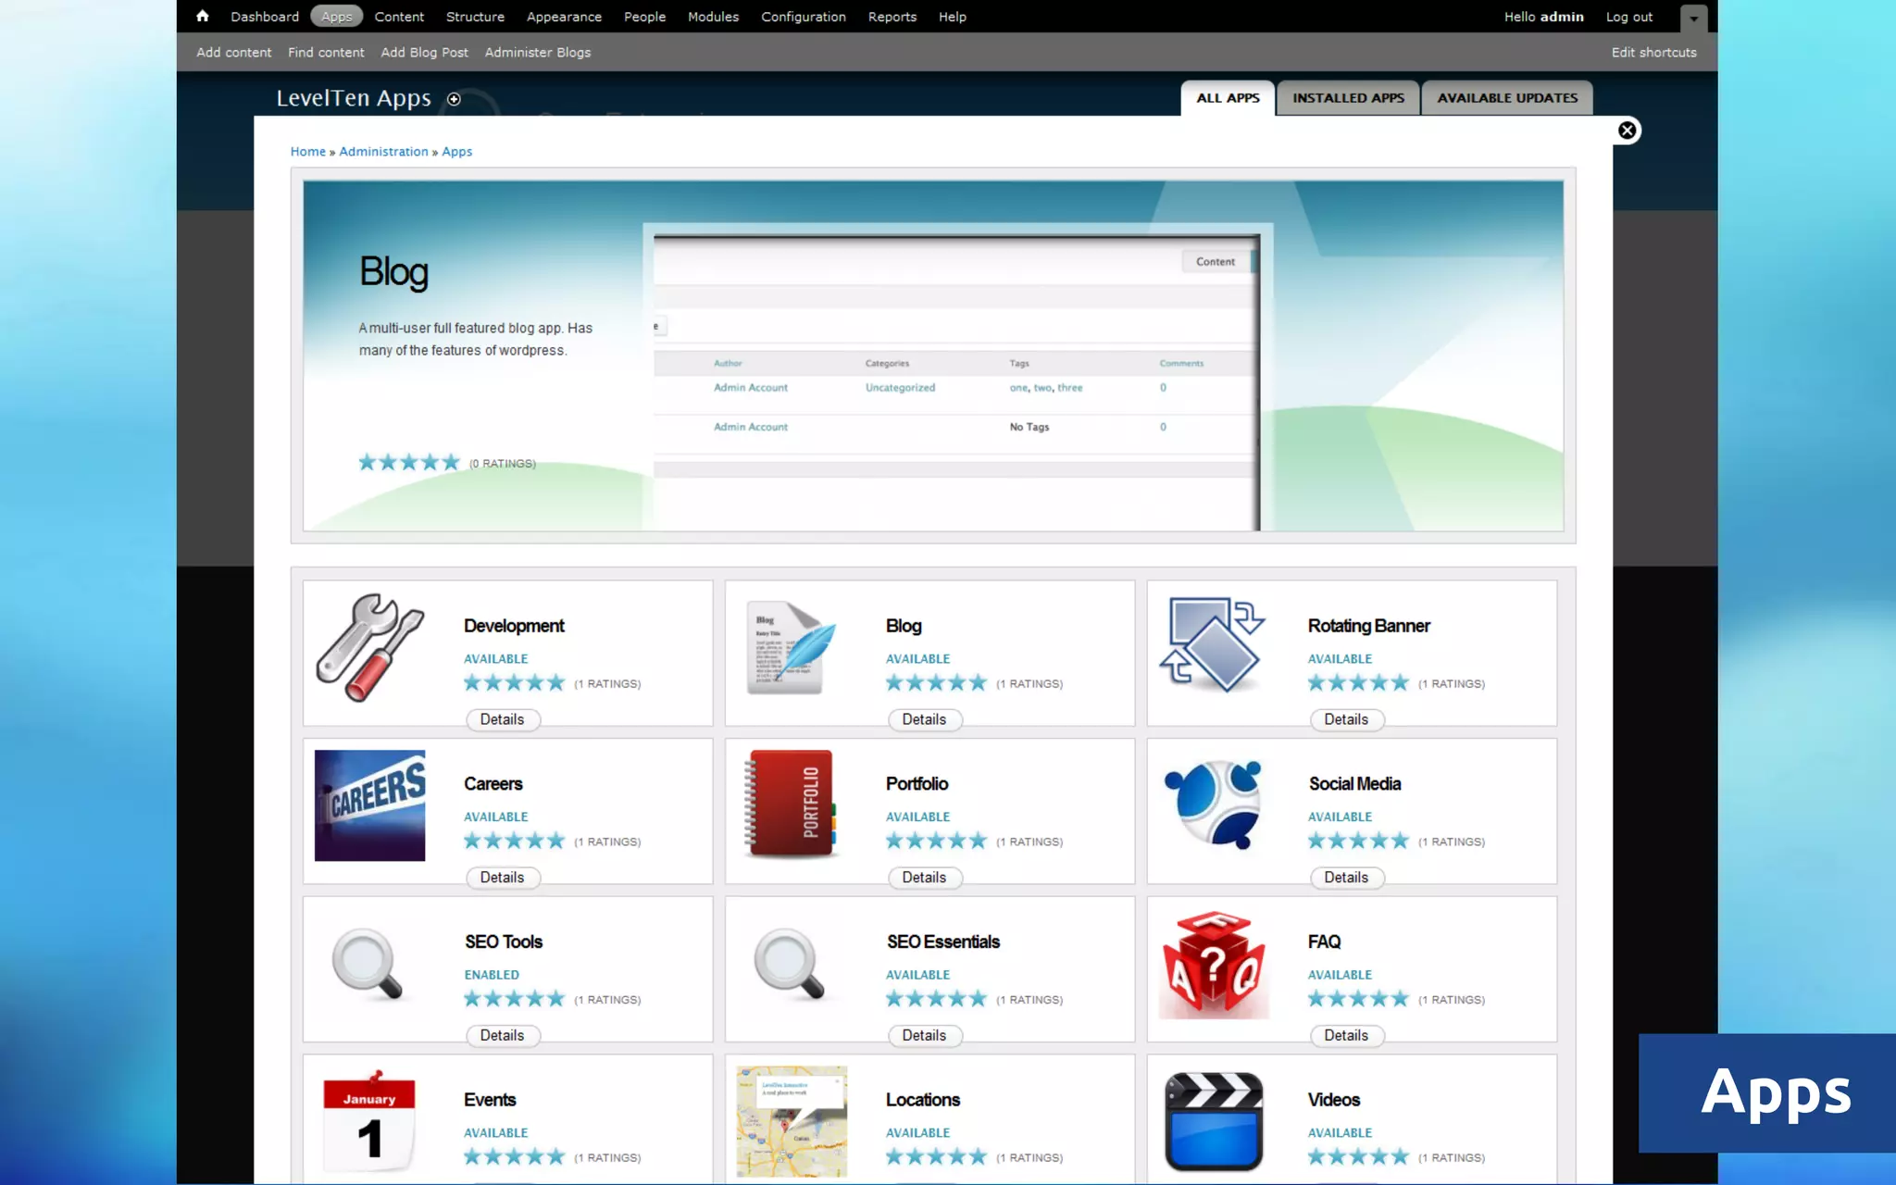Click the Careers app thumbnail image

[x=369, y=805]
